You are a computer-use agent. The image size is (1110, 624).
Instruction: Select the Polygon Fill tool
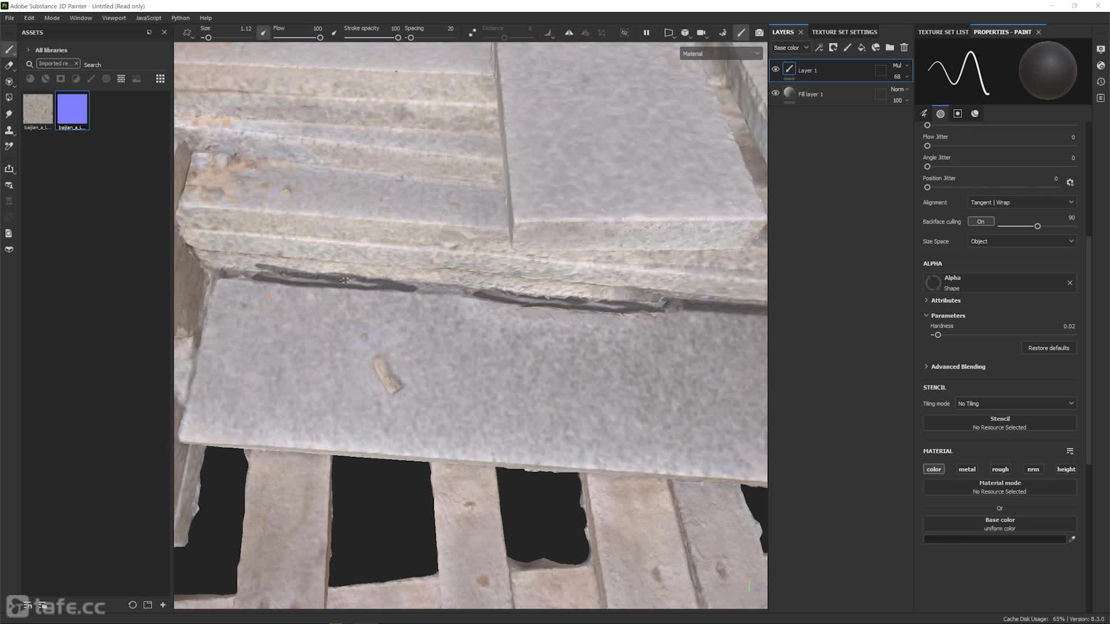pyautogui.click(x=9, y=98)
